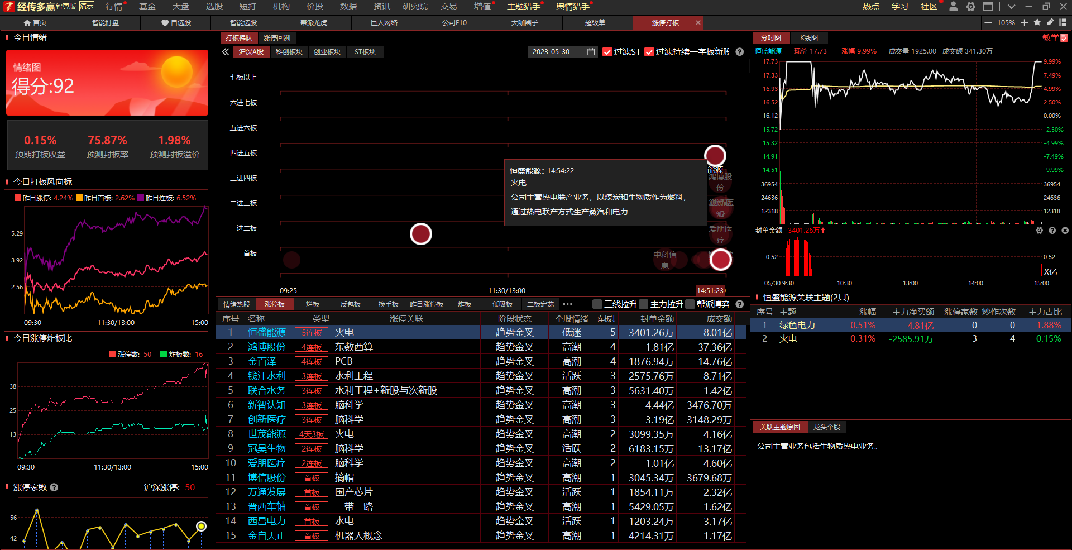Screen dimensions: 1072x550
Task: Open the 学习 button
Action: (900, 7)
